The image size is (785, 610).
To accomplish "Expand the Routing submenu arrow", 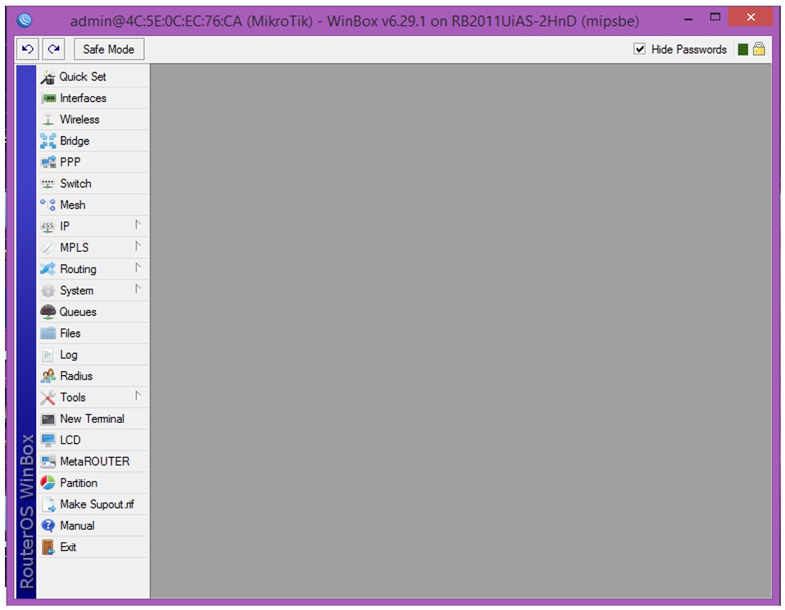I will coord(138,268).
